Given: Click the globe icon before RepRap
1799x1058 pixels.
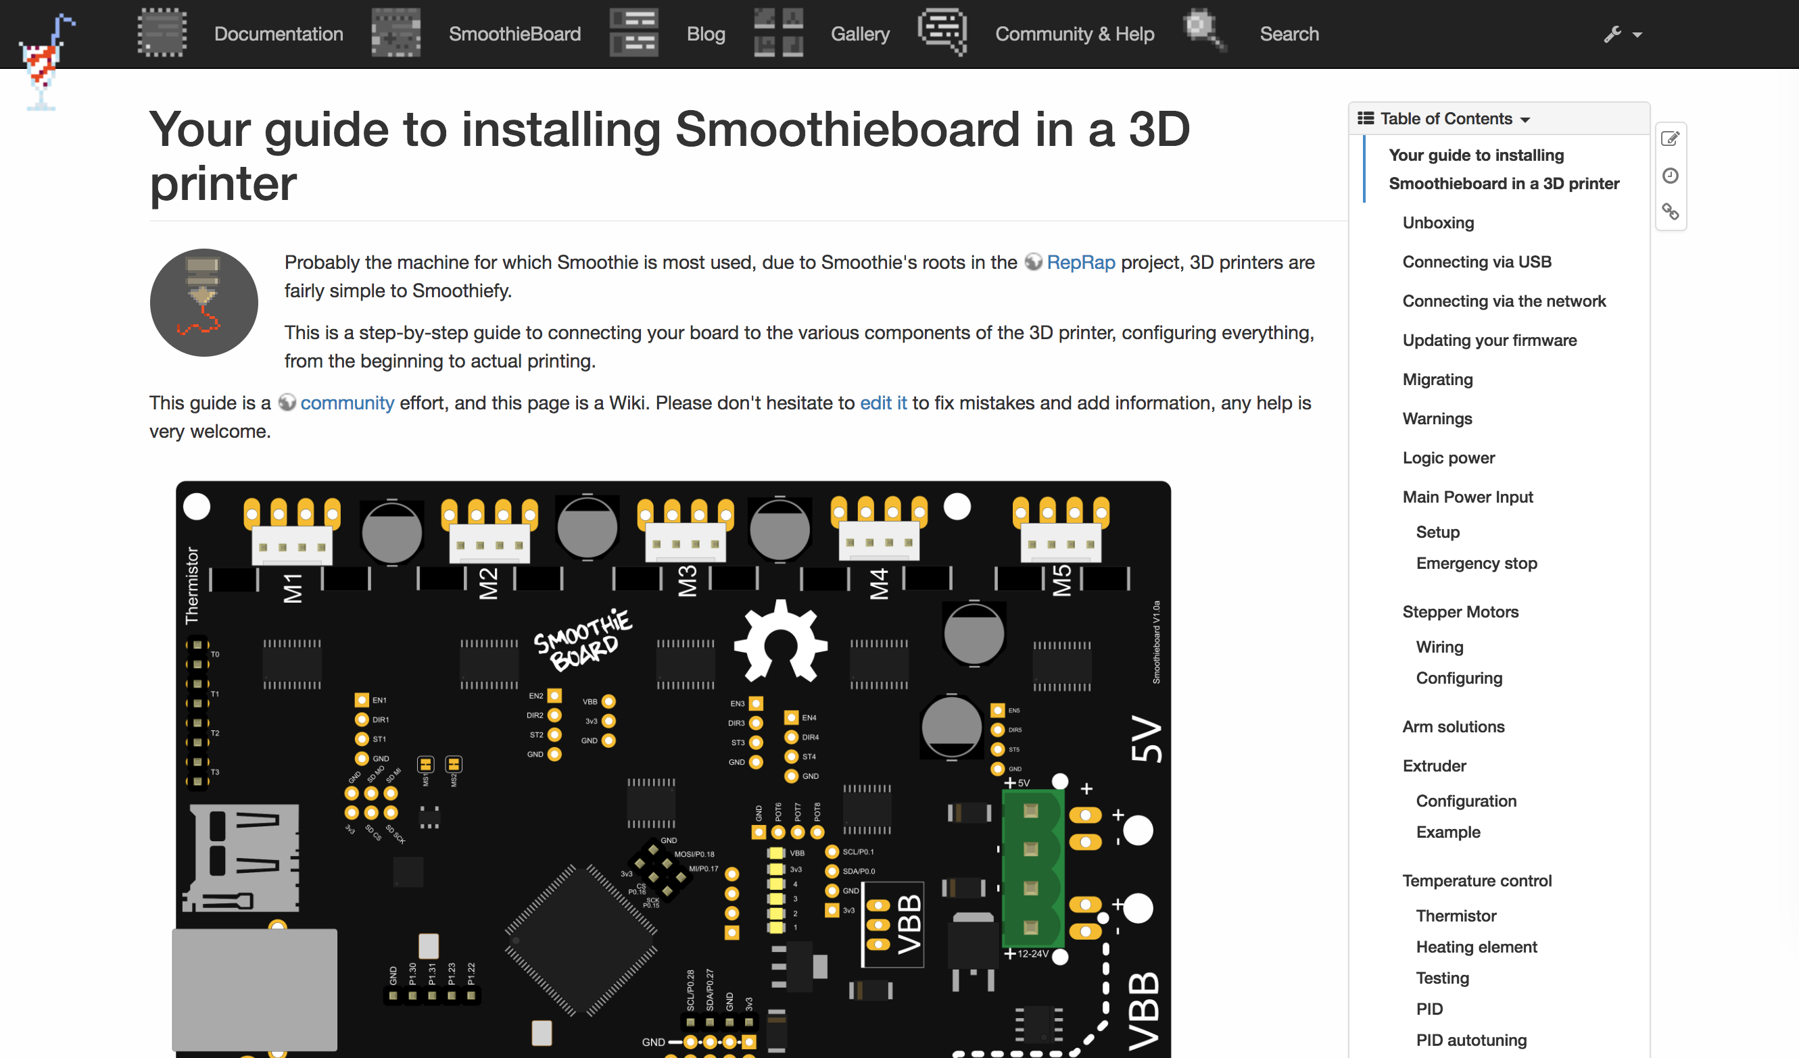Looking at the screenshot, I should 1033,262.
